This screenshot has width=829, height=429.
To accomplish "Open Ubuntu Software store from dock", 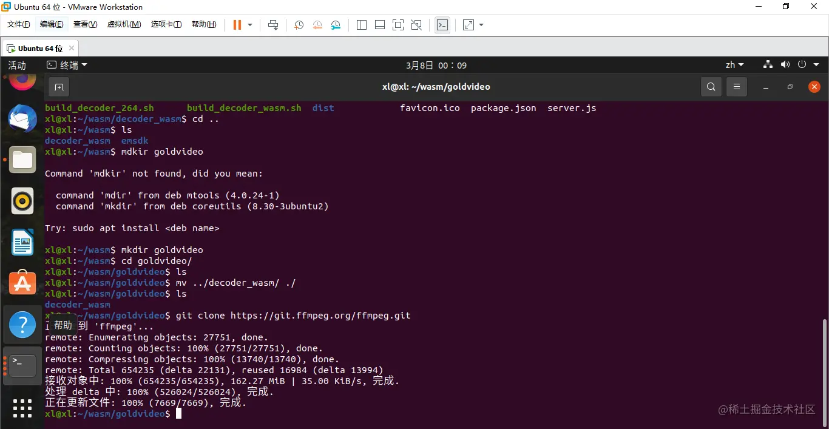I will (22, 283).
